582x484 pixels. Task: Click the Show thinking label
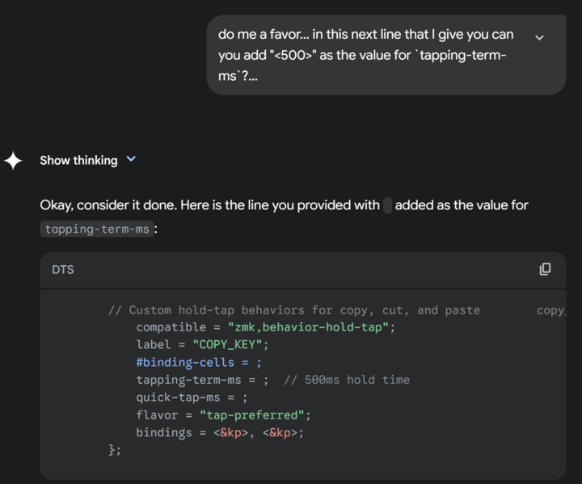(78, 160)
